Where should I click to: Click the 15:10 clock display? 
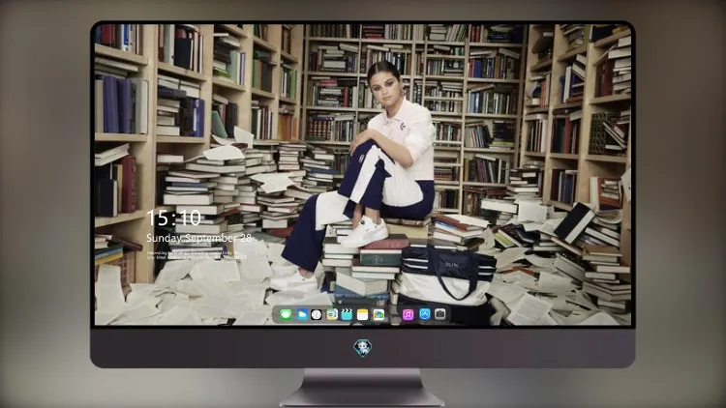pyautogui.click(x=173, y=218)
